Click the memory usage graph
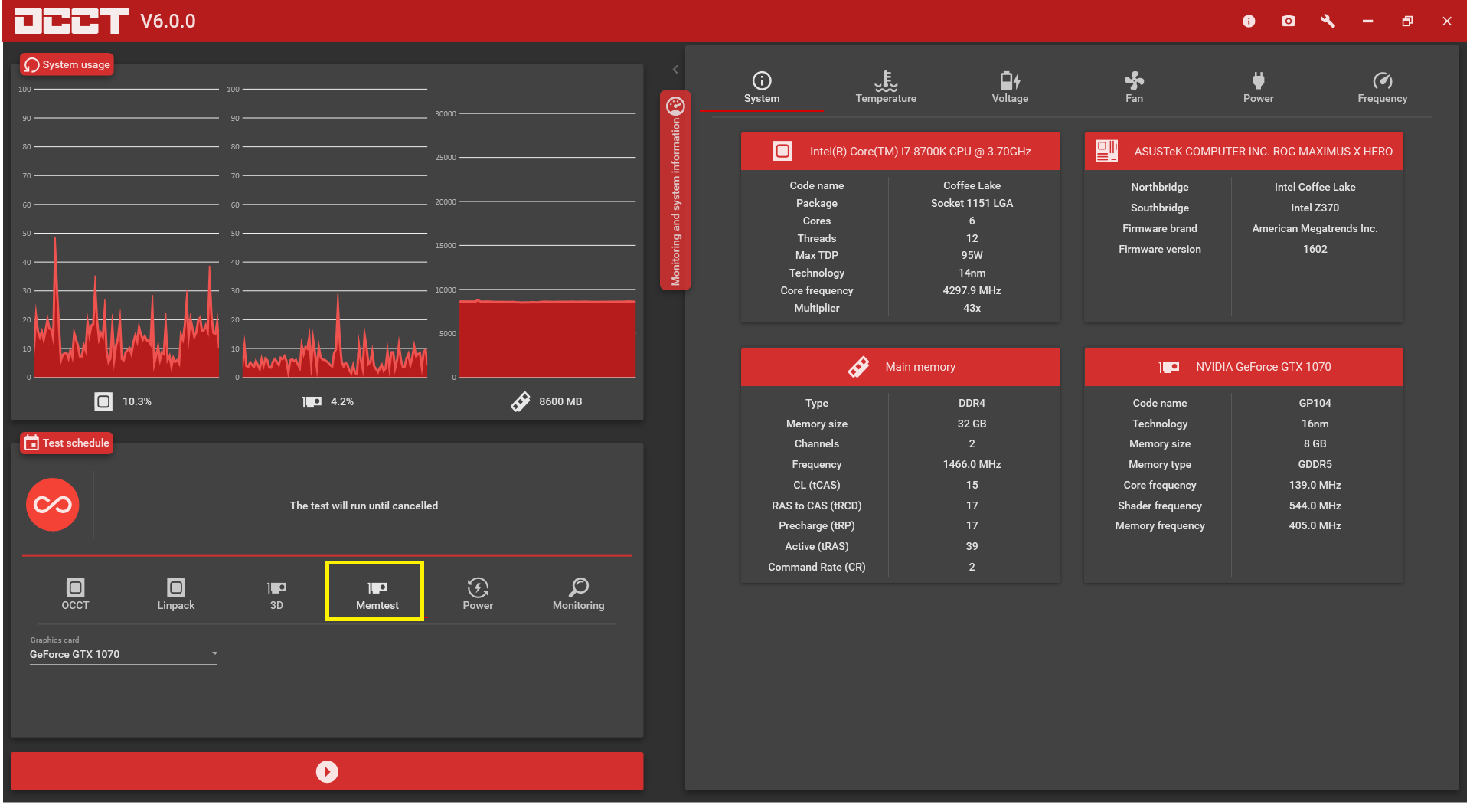The width and height of the screenshot is (1470, 805). [x=547, y=245]
